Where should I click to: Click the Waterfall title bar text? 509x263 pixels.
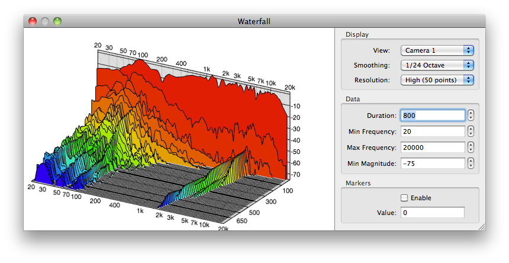pyautogui.click(x=254, y=21)
